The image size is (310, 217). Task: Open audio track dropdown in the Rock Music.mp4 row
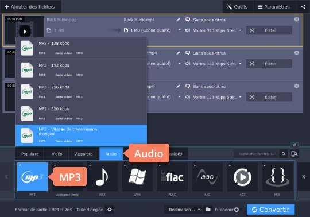[x=240, y=30]
